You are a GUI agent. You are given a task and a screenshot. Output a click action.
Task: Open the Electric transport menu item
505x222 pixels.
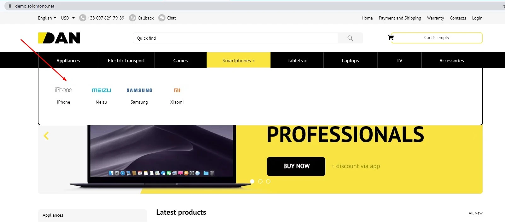(126, 60)
